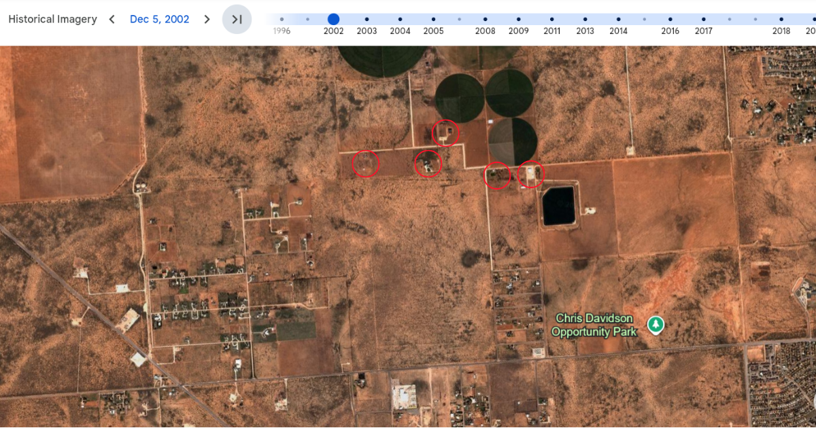Viewport: 816px width, 428px height.
Task: Jump to latest imagery button
Action: pyautogui.click(x=237, y=19)
